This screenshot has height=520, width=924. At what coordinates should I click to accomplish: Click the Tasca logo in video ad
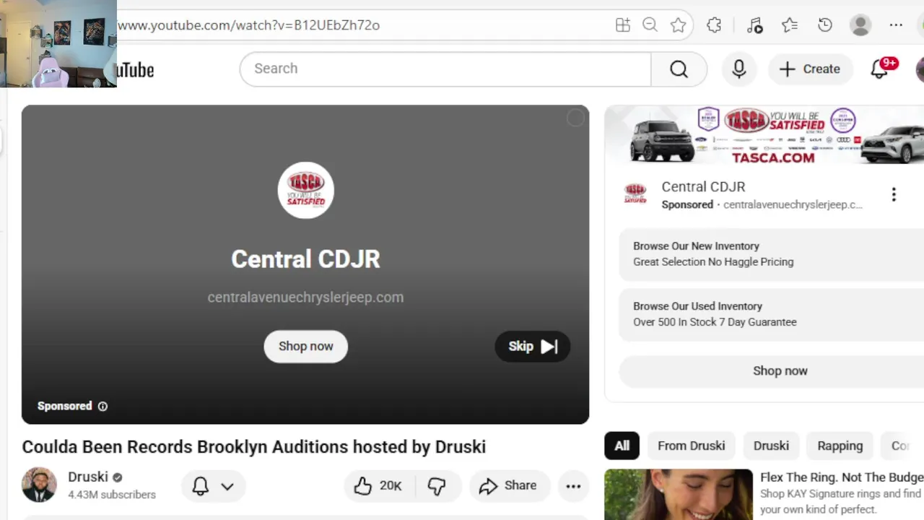coord(306,190)
